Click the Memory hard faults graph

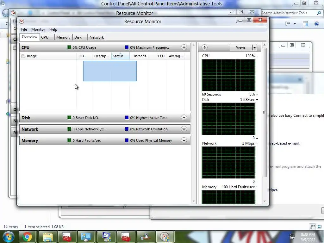[228, 197]
